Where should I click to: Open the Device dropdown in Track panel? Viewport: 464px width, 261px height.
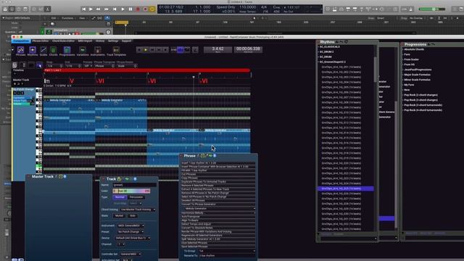[133, 238]
